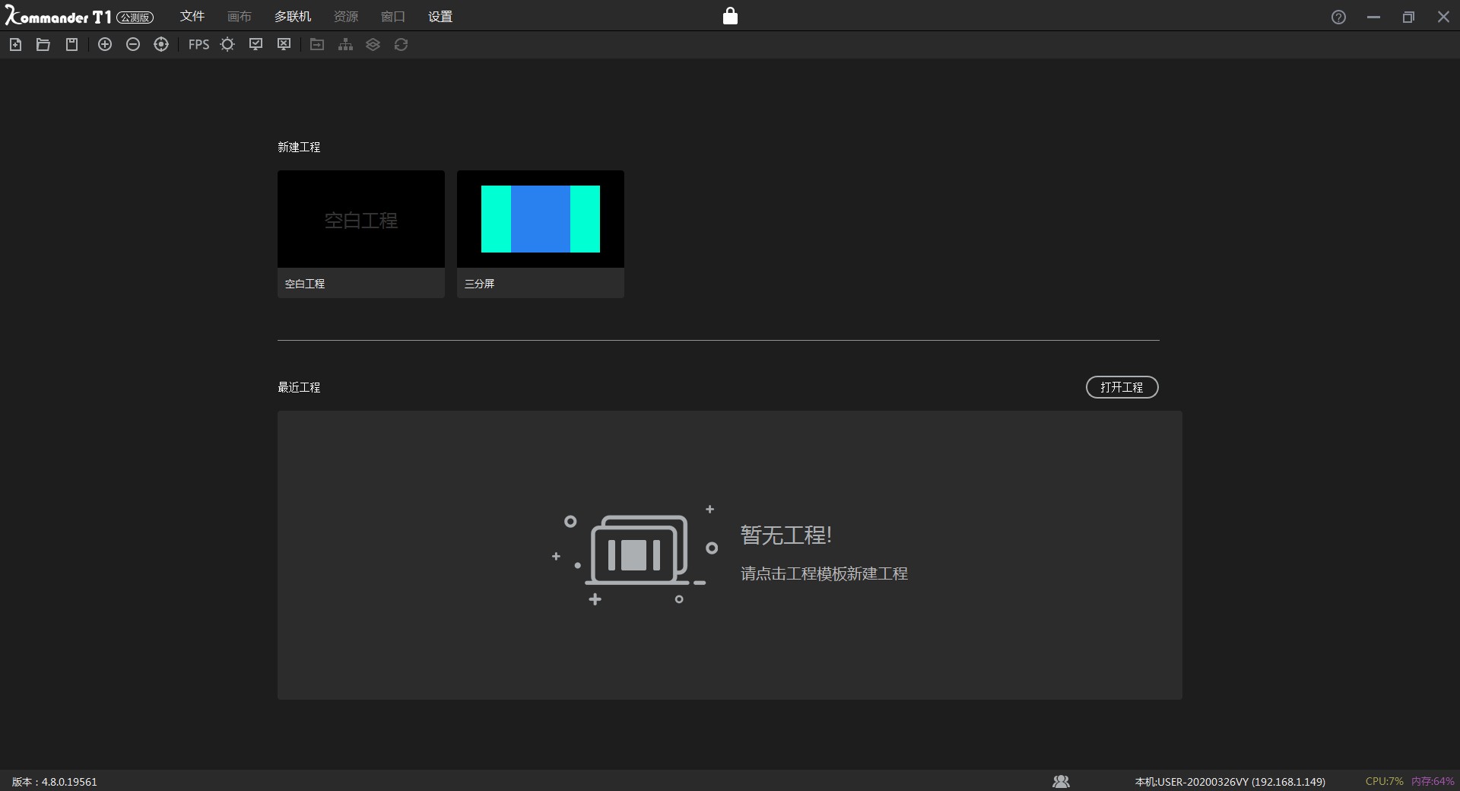Screen dimensions: 1460x791
Task: Enable output with monitor checkmark icon
Action: click(x=256, y=45)
